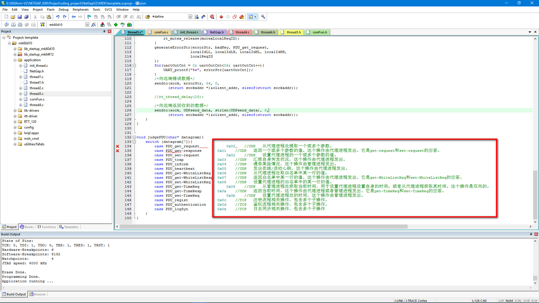Navigate backward with the blue left arrow
The height and width of the screenshot is (303, 539).
(74, 17)
